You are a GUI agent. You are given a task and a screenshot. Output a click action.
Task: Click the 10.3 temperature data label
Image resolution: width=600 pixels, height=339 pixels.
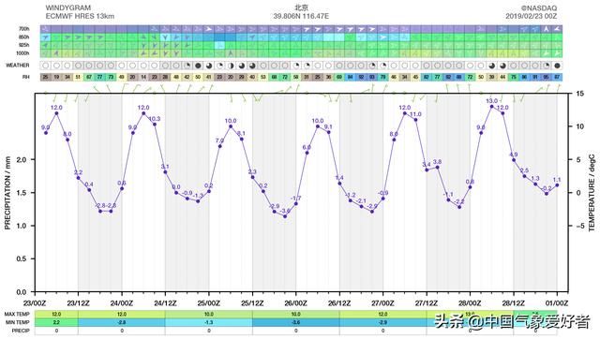[155, 119]
